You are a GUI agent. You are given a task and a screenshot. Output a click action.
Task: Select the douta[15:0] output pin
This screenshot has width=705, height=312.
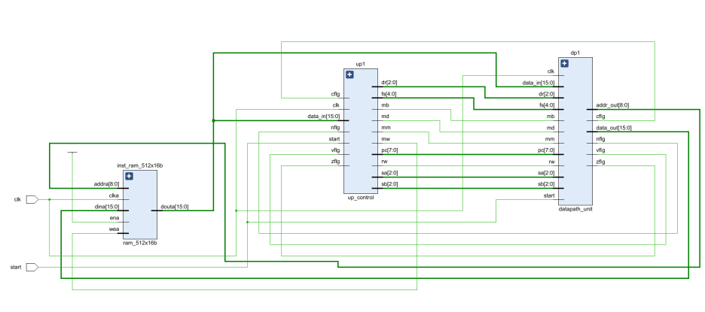(x=175, y=207)
